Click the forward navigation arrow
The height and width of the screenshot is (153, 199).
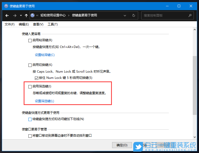click(x=15, y=16)
